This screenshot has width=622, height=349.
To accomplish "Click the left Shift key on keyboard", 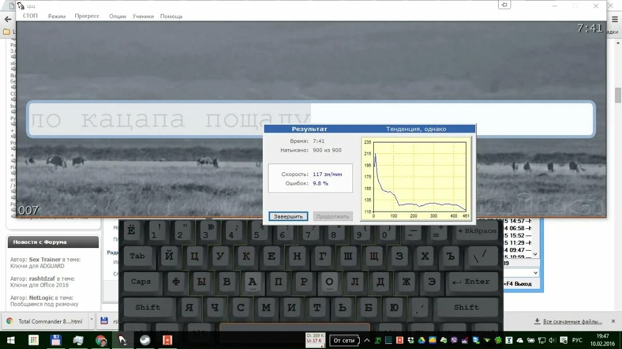I will [148, 307].
